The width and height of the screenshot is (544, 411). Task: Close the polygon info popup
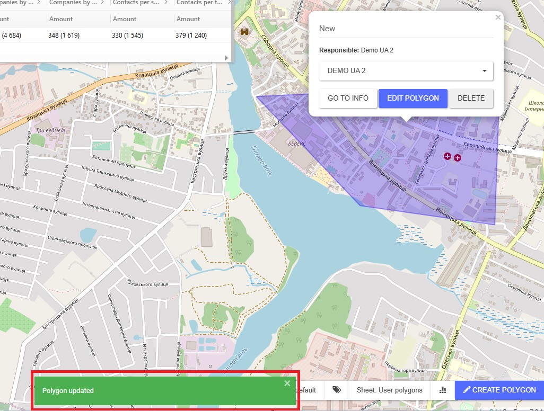497,17
